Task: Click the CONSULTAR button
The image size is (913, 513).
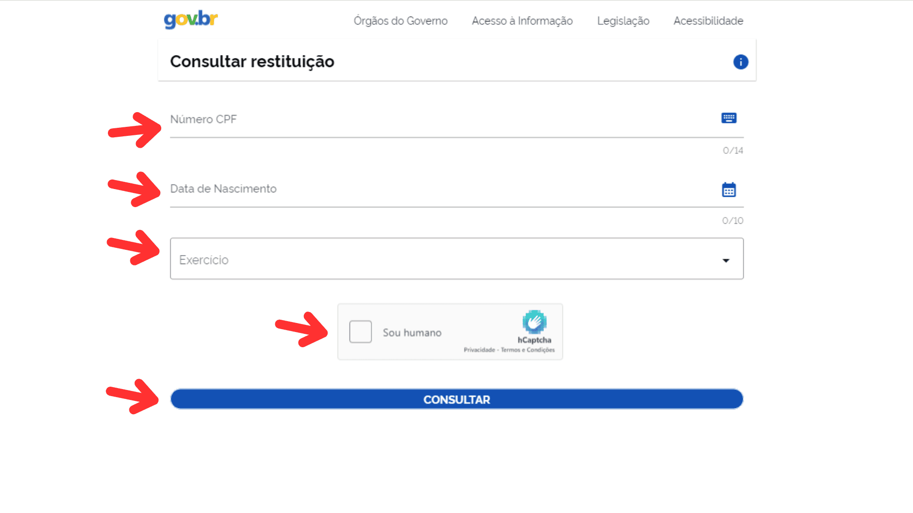Action: 456,399
